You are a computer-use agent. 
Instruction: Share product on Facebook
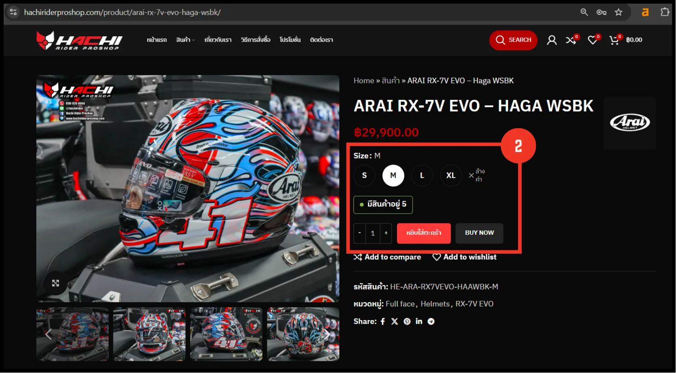tap(383, 321)
